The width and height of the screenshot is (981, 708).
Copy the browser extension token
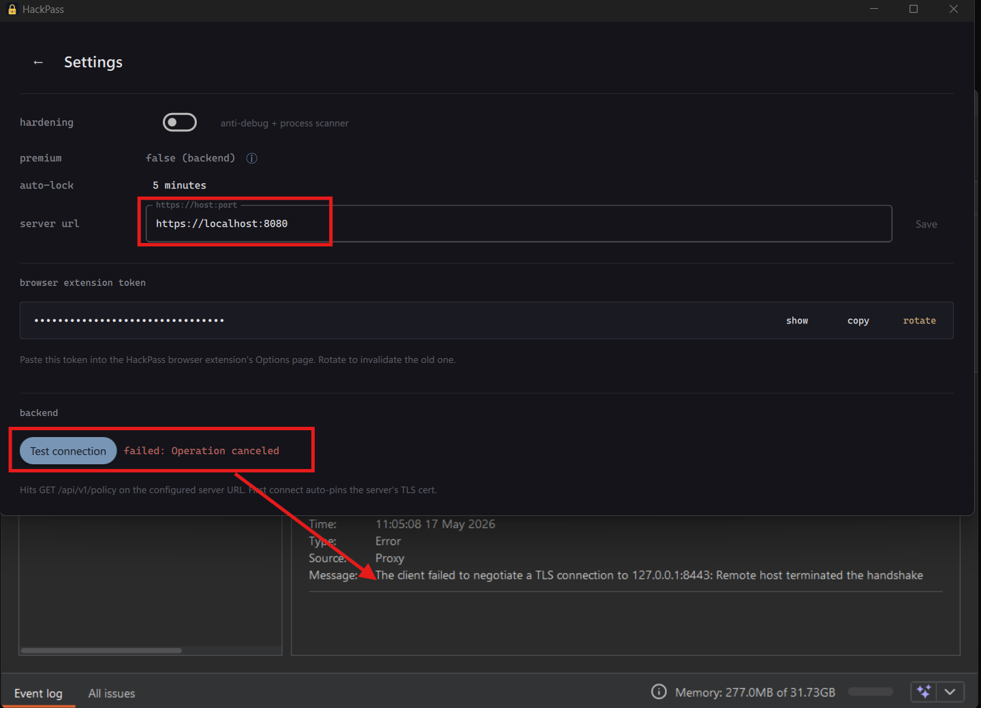pyautogui.click(x=858, y=321)
